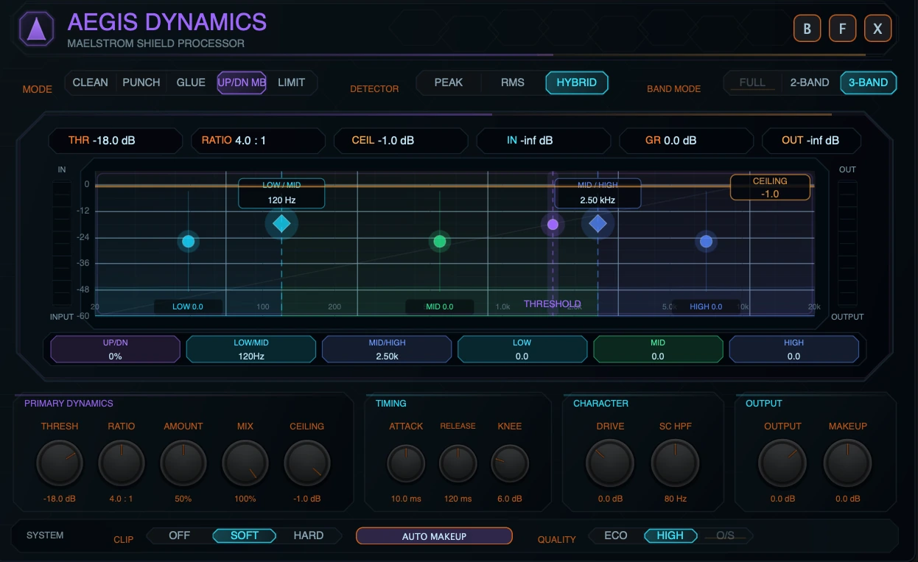Click the THR -18.0 dB readout

point(116,140)
